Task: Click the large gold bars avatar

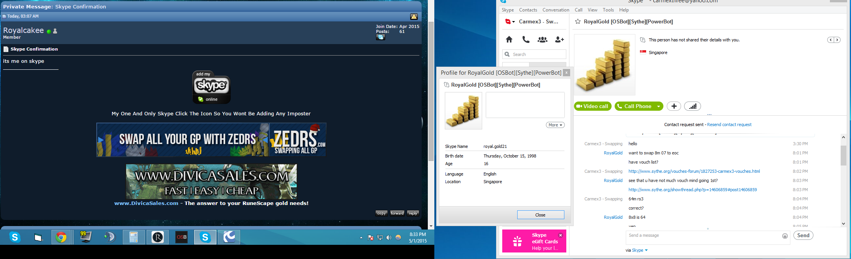Action: click(x=604, y=65)
